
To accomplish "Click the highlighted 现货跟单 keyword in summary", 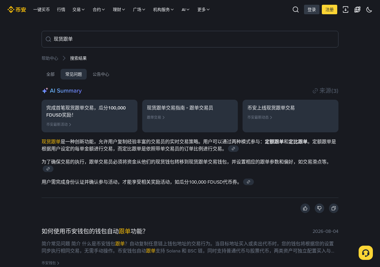I will [51, 142].
